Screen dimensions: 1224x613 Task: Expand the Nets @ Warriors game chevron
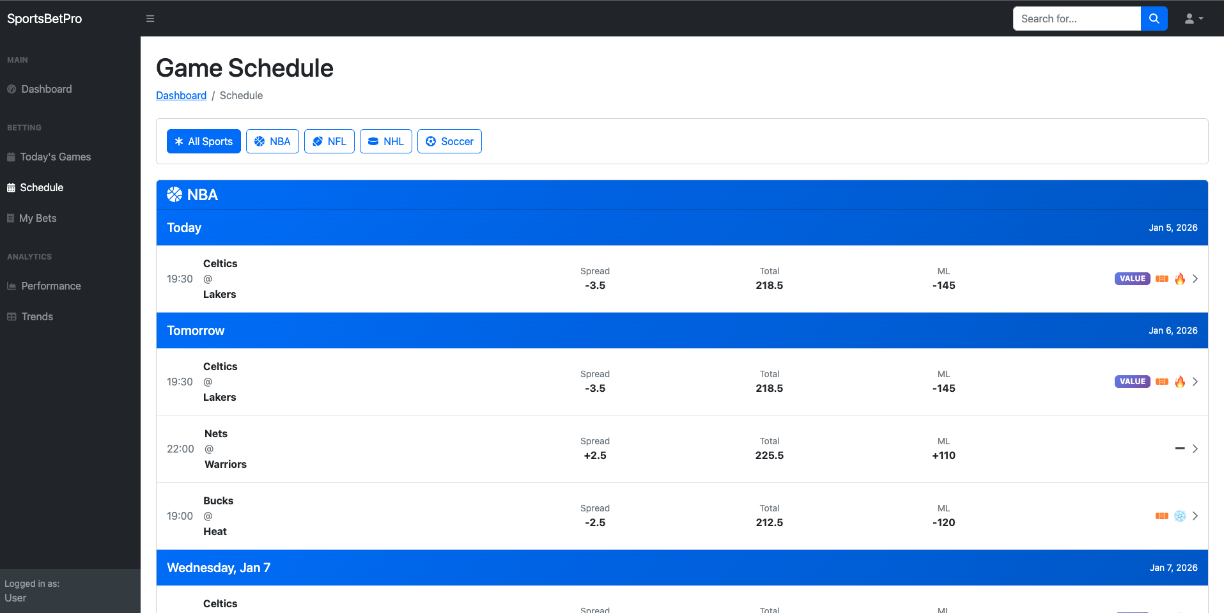(x=1195, y=449)
